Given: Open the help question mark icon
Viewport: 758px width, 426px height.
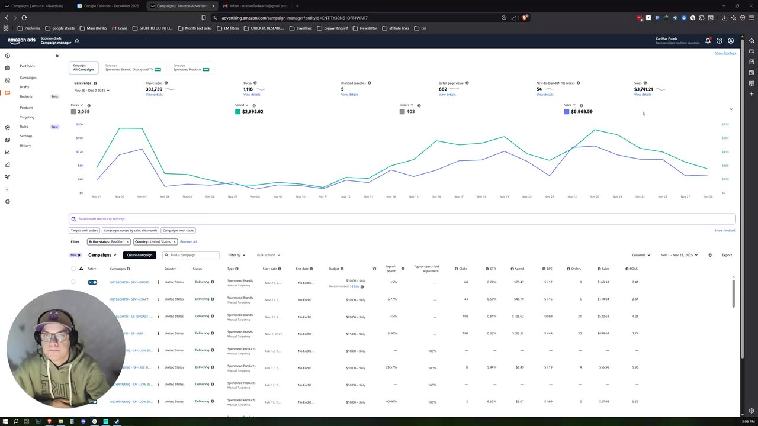Looking at the screenshot, I should point(720,41).
